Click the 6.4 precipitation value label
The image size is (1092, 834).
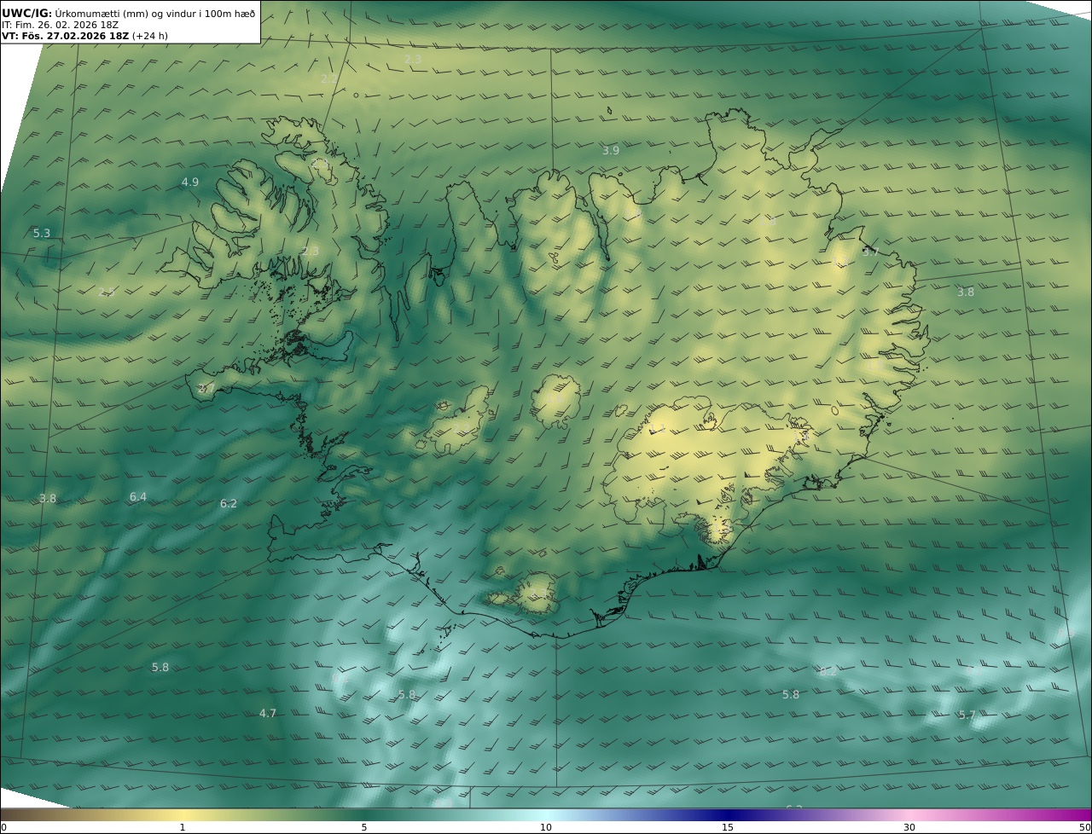[x=138, y=496]
